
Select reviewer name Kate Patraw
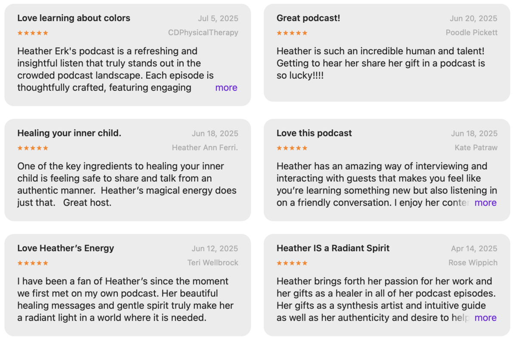[476, 148]
